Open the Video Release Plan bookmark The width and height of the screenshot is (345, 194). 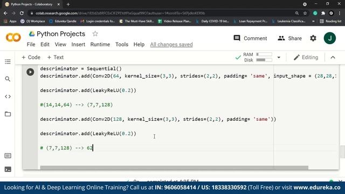coord(175,21)
